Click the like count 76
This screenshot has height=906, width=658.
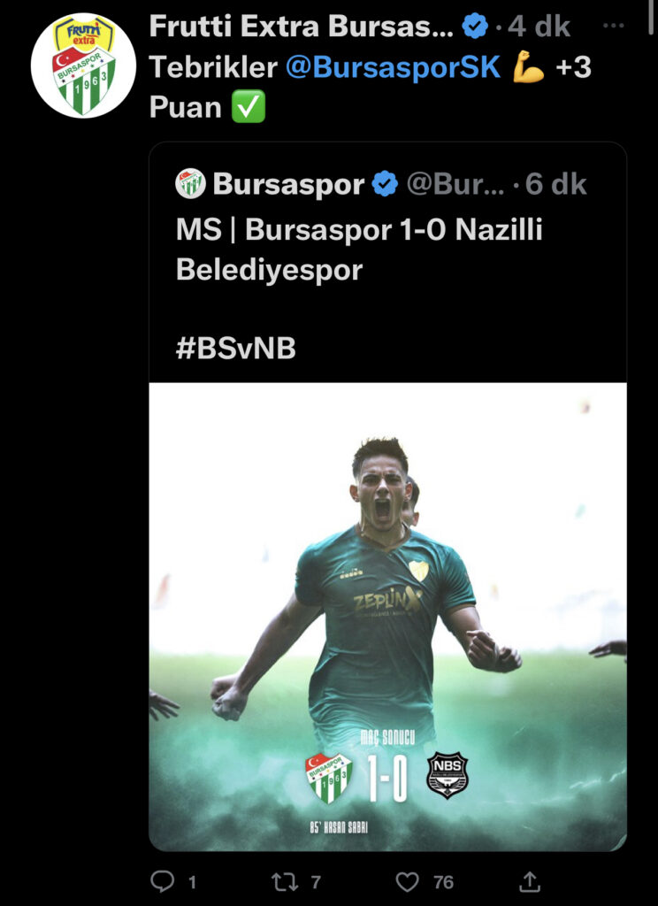[x=443, y=882]
